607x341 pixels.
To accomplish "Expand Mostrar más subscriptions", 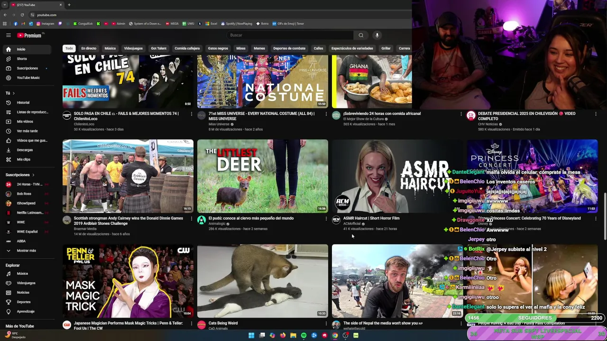I will pyautogui.click(x=26, y=251).
